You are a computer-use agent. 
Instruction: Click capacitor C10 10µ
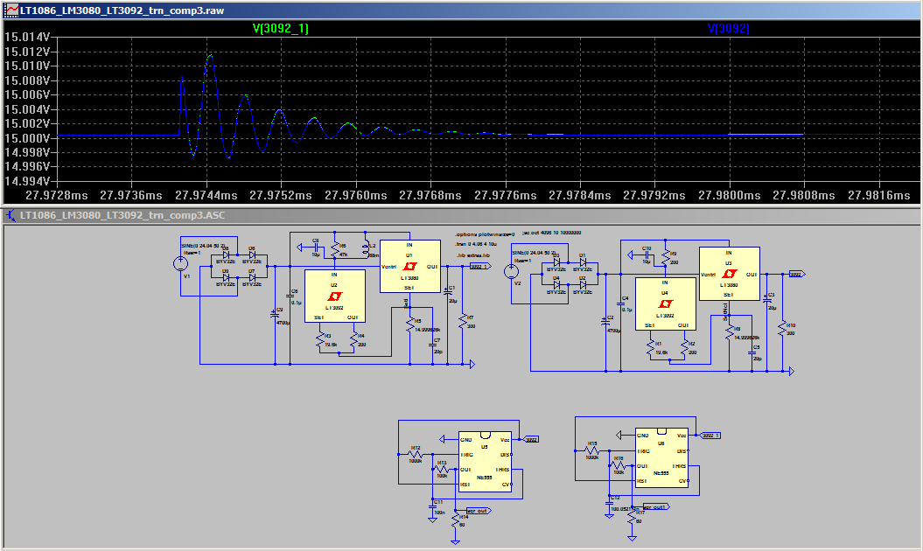(647, 255)
